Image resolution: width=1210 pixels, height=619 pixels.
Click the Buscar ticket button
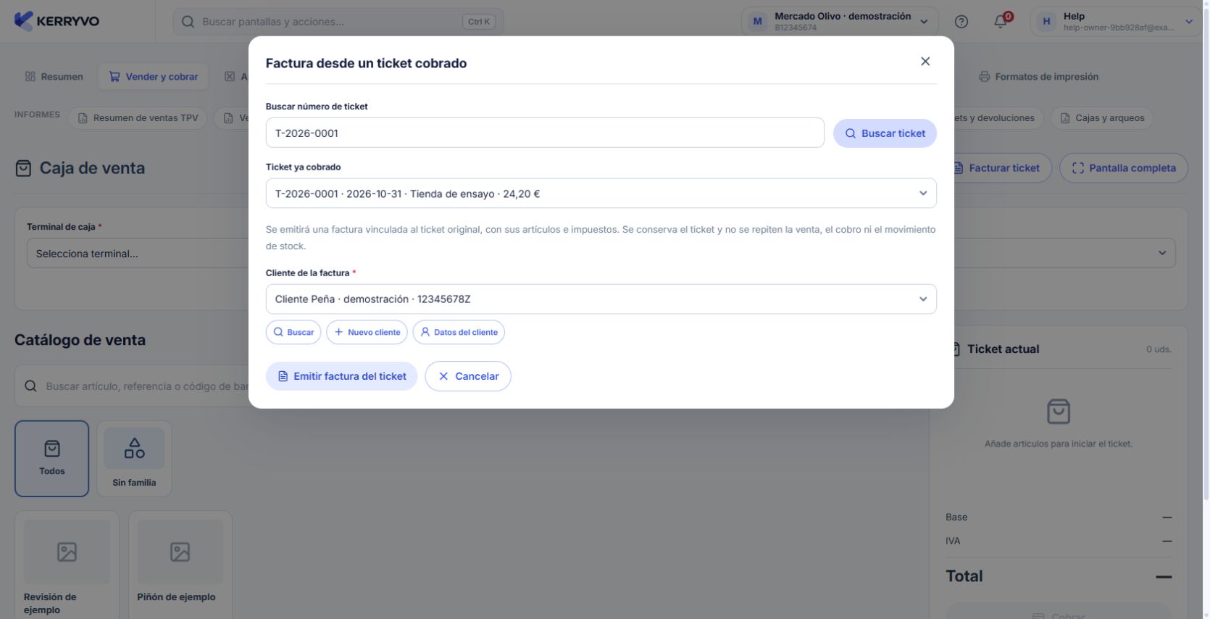[x=885, y=133]
